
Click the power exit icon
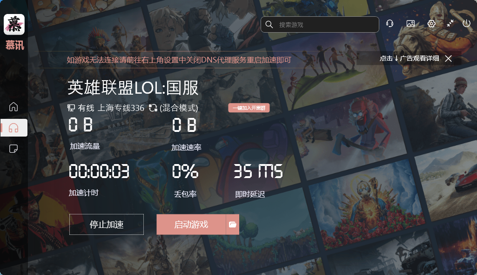[466, 23]
